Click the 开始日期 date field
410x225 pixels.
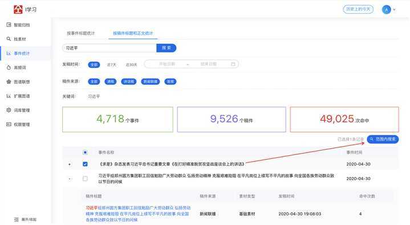pos(167,64)
